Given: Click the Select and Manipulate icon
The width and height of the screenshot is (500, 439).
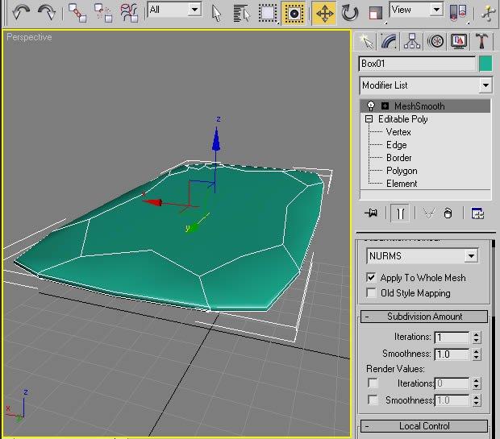Looking at the screenshot, I should [x=490, y=14].
